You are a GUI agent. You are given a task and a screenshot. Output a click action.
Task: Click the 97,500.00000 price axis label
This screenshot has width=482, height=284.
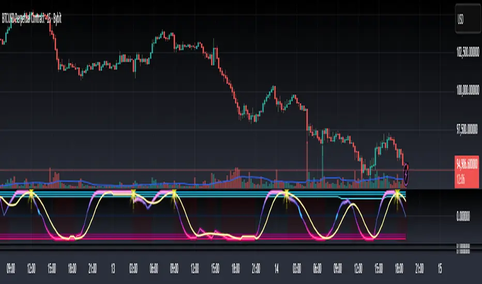pos(467,129)
